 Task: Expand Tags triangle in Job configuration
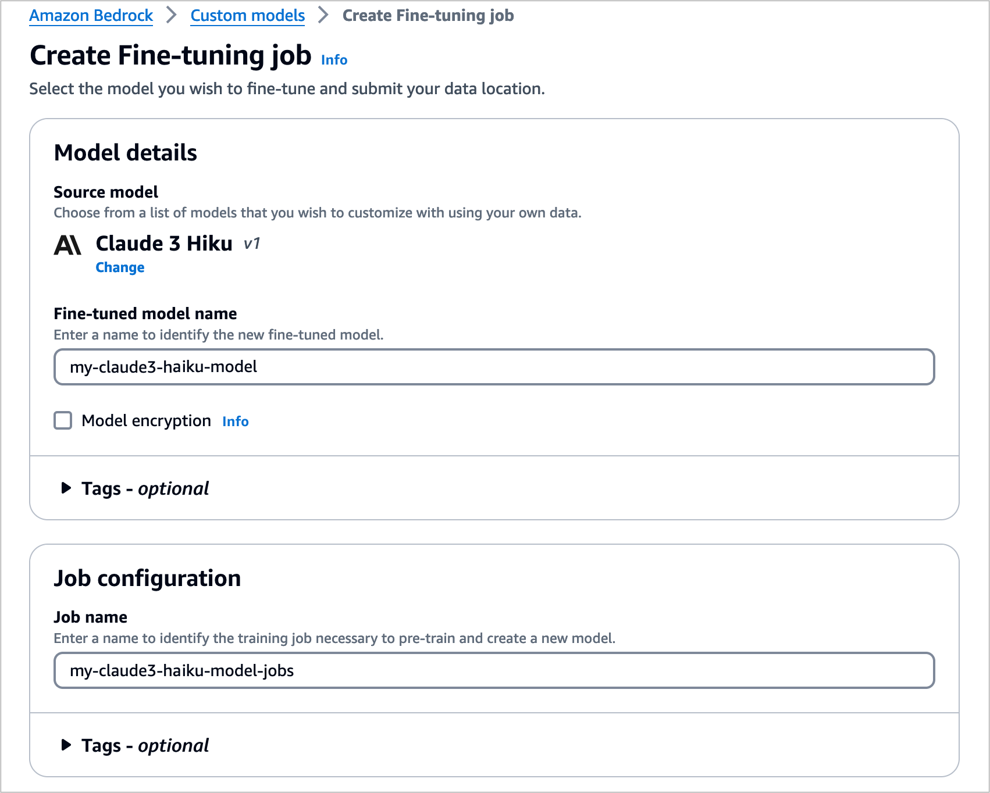(66, 745)
